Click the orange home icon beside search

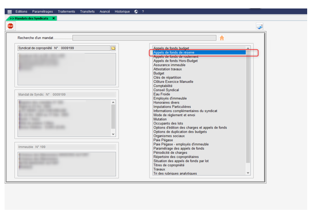pyautogui.click(x=222, y=38)
